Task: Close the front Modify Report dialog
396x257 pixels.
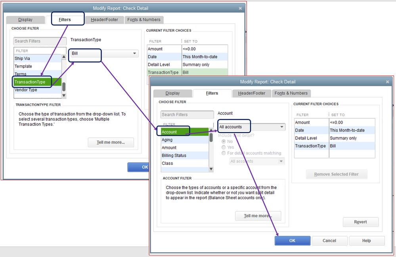Action: tap(387, 82)
